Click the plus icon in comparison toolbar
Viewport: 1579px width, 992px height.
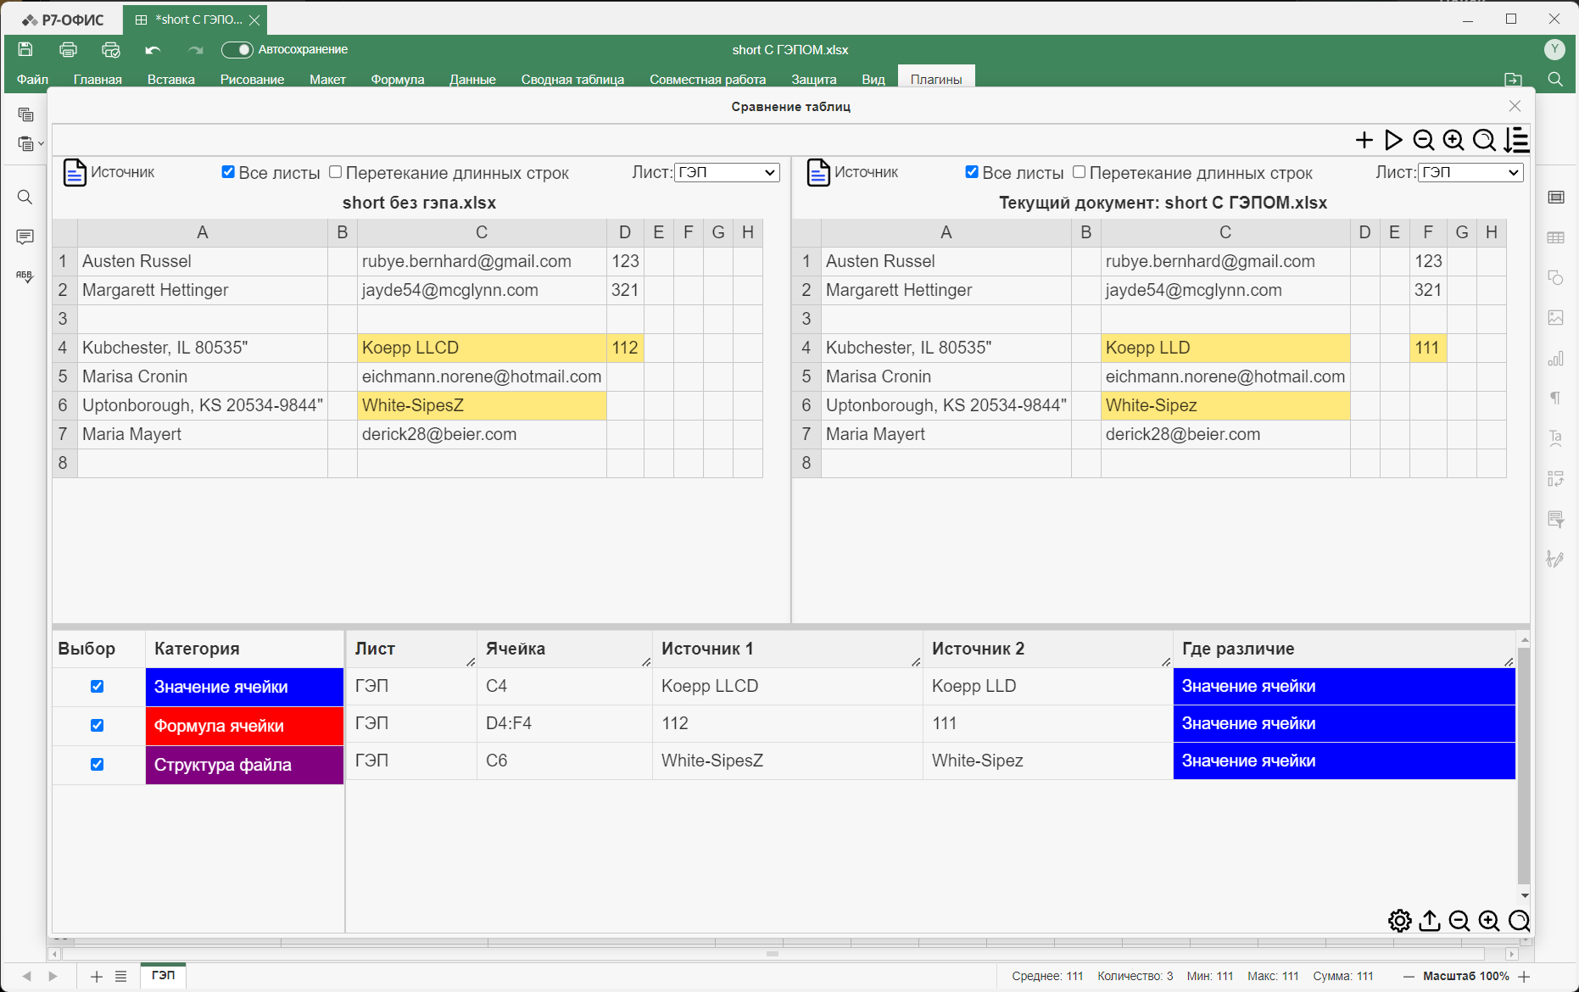1364,140
